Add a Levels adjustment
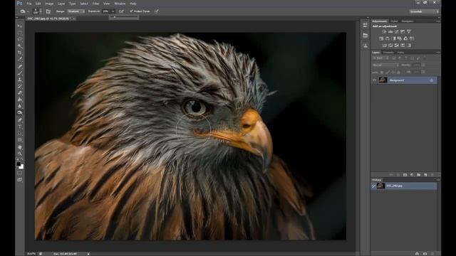This screenshot has height=256, width=456. 390,31
